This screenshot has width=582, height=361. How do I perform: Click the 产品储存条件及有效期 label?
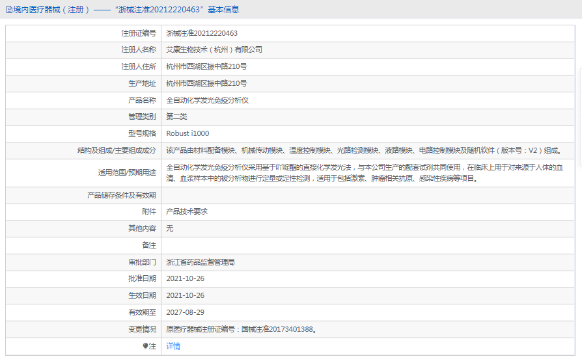click(x=122, y=196)
